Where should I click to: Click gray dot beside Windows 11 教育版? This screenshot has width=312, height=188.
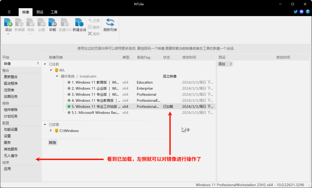click(69, 82)
